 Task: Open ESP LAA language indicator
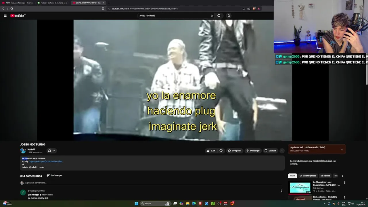(344, 204)
